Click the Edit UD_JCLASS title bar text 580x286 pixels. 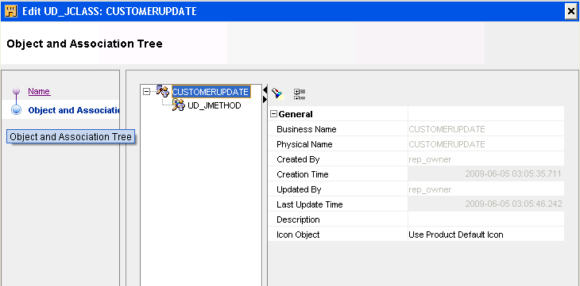click(110, 11)
